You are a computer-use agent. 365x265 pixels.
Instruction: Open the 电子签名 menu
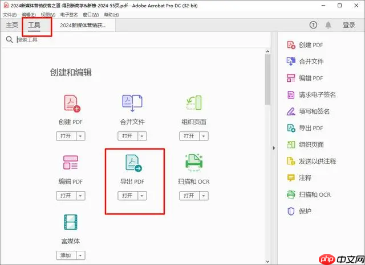[x=69, y=15]
